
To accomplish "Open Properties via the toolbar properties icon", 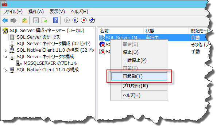I will [x=36, y=20].
